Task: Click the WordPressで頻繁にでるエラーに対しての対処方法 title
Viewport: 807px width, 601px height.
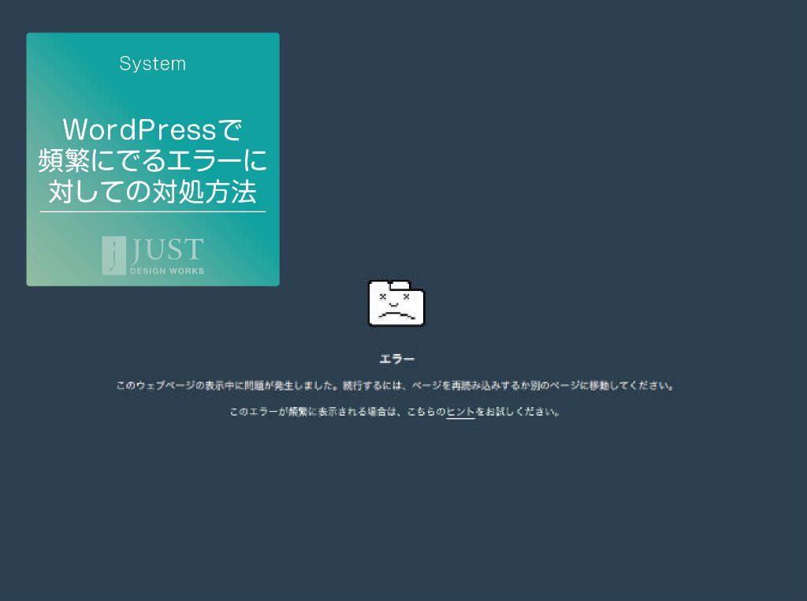Action: click(152, 160)
